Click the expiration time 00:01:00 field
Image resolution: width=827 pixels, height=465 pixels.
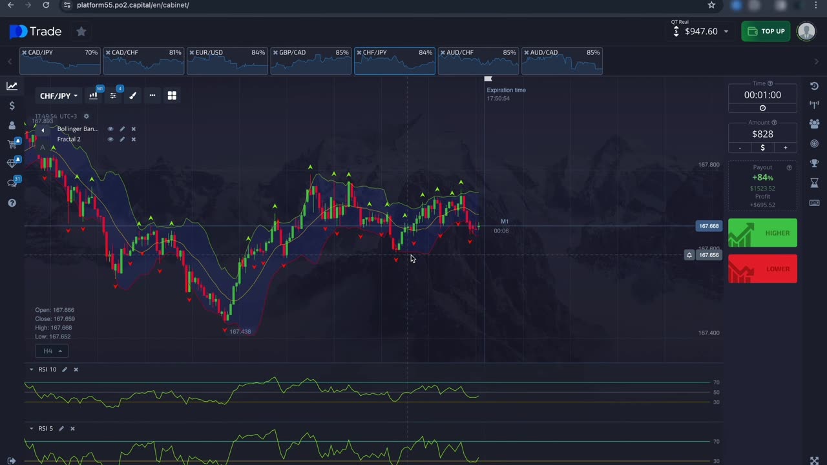pos(762,94)
